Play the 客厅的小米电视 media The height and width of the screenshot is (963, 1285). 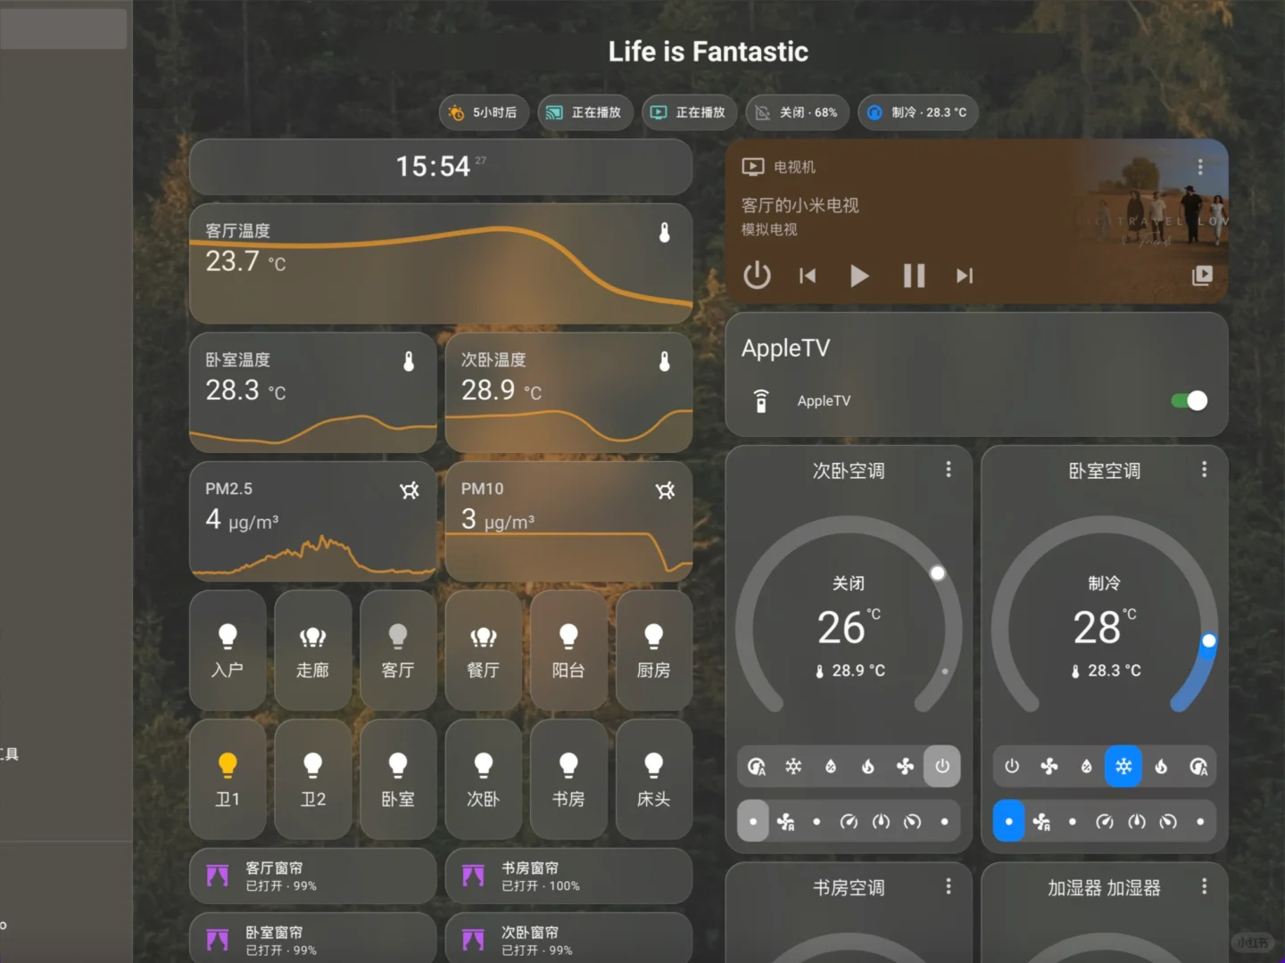858,276
